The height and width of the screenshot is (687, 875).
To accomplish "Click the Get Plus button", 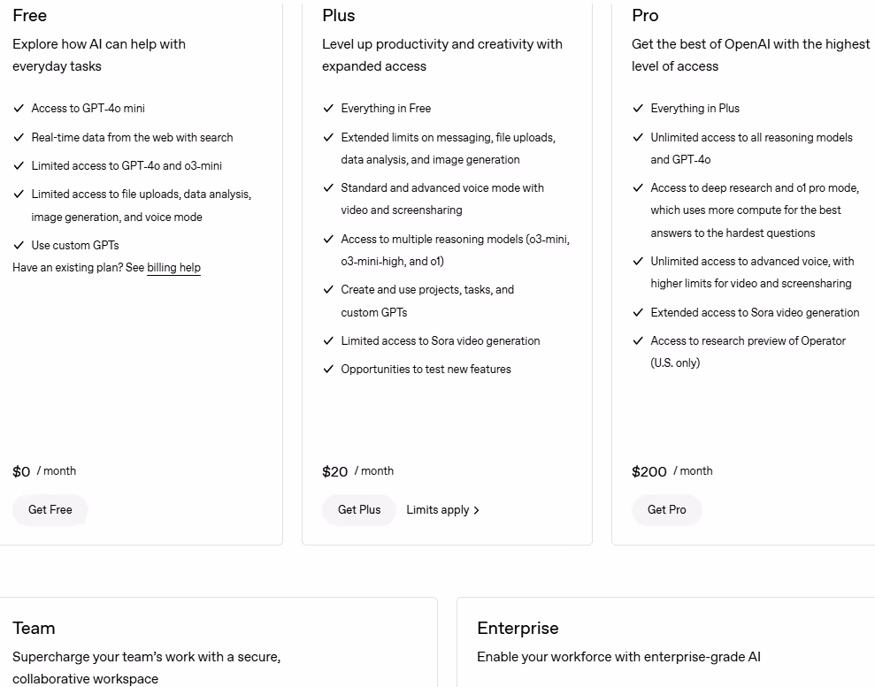I will (359, 509).
